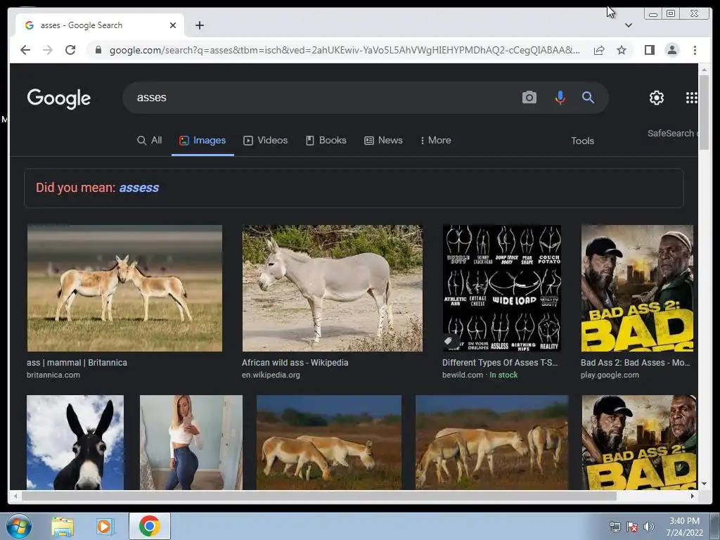
Task: Open the African wild ass image
Action: [332, 288]
